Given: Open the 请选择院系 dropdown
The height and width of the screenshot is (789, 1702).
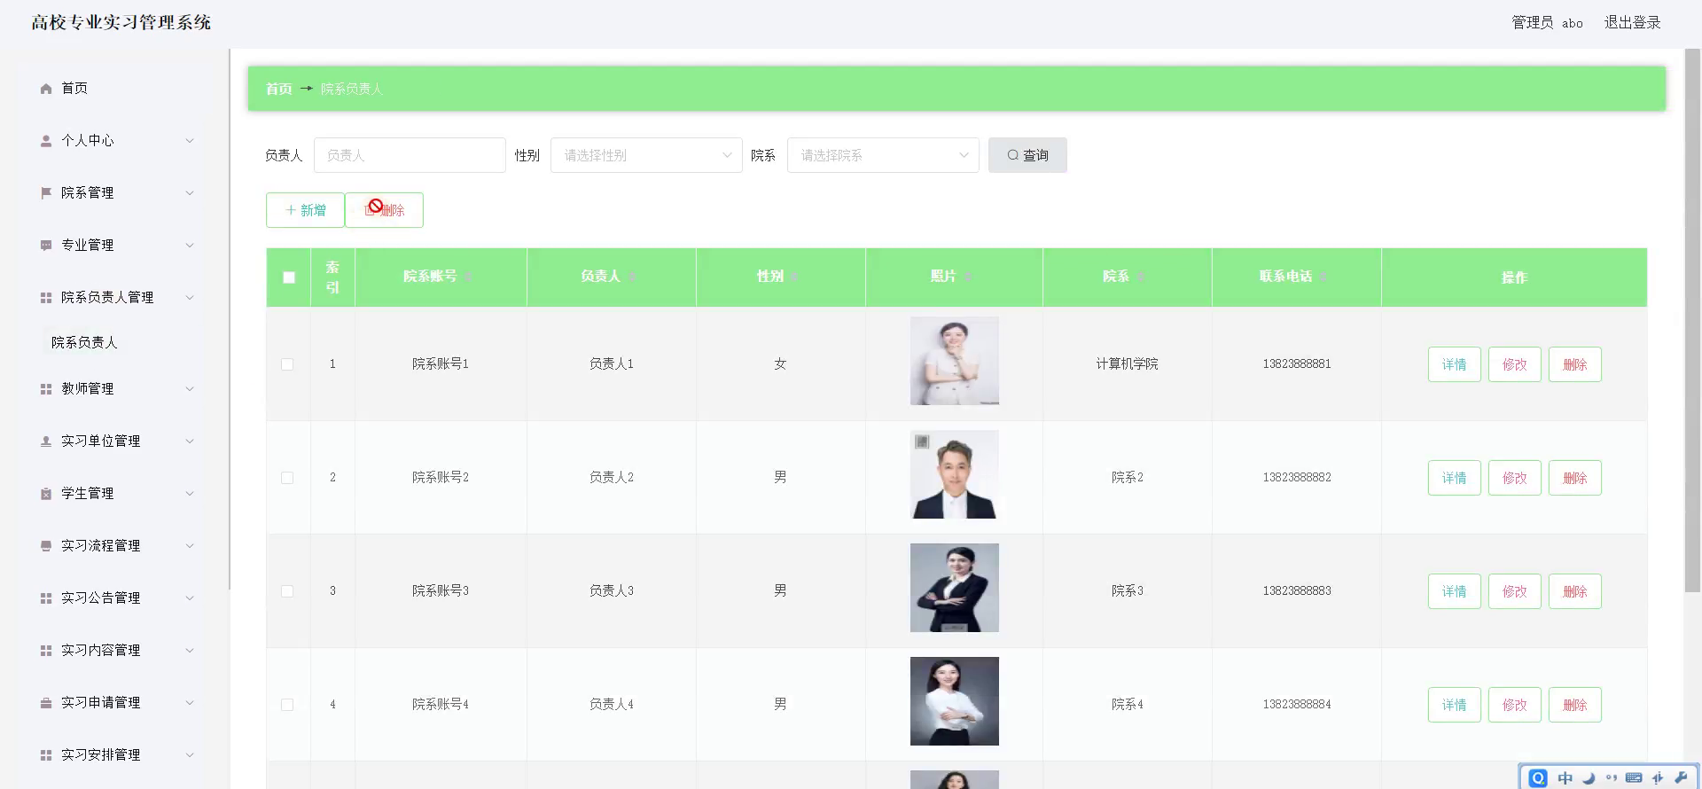Looking at the screenshot, I should (883, 155).
